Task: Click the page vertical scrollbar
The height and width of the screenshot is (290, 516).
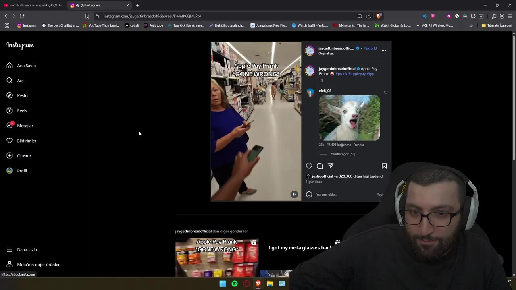Action: (514, 97)
